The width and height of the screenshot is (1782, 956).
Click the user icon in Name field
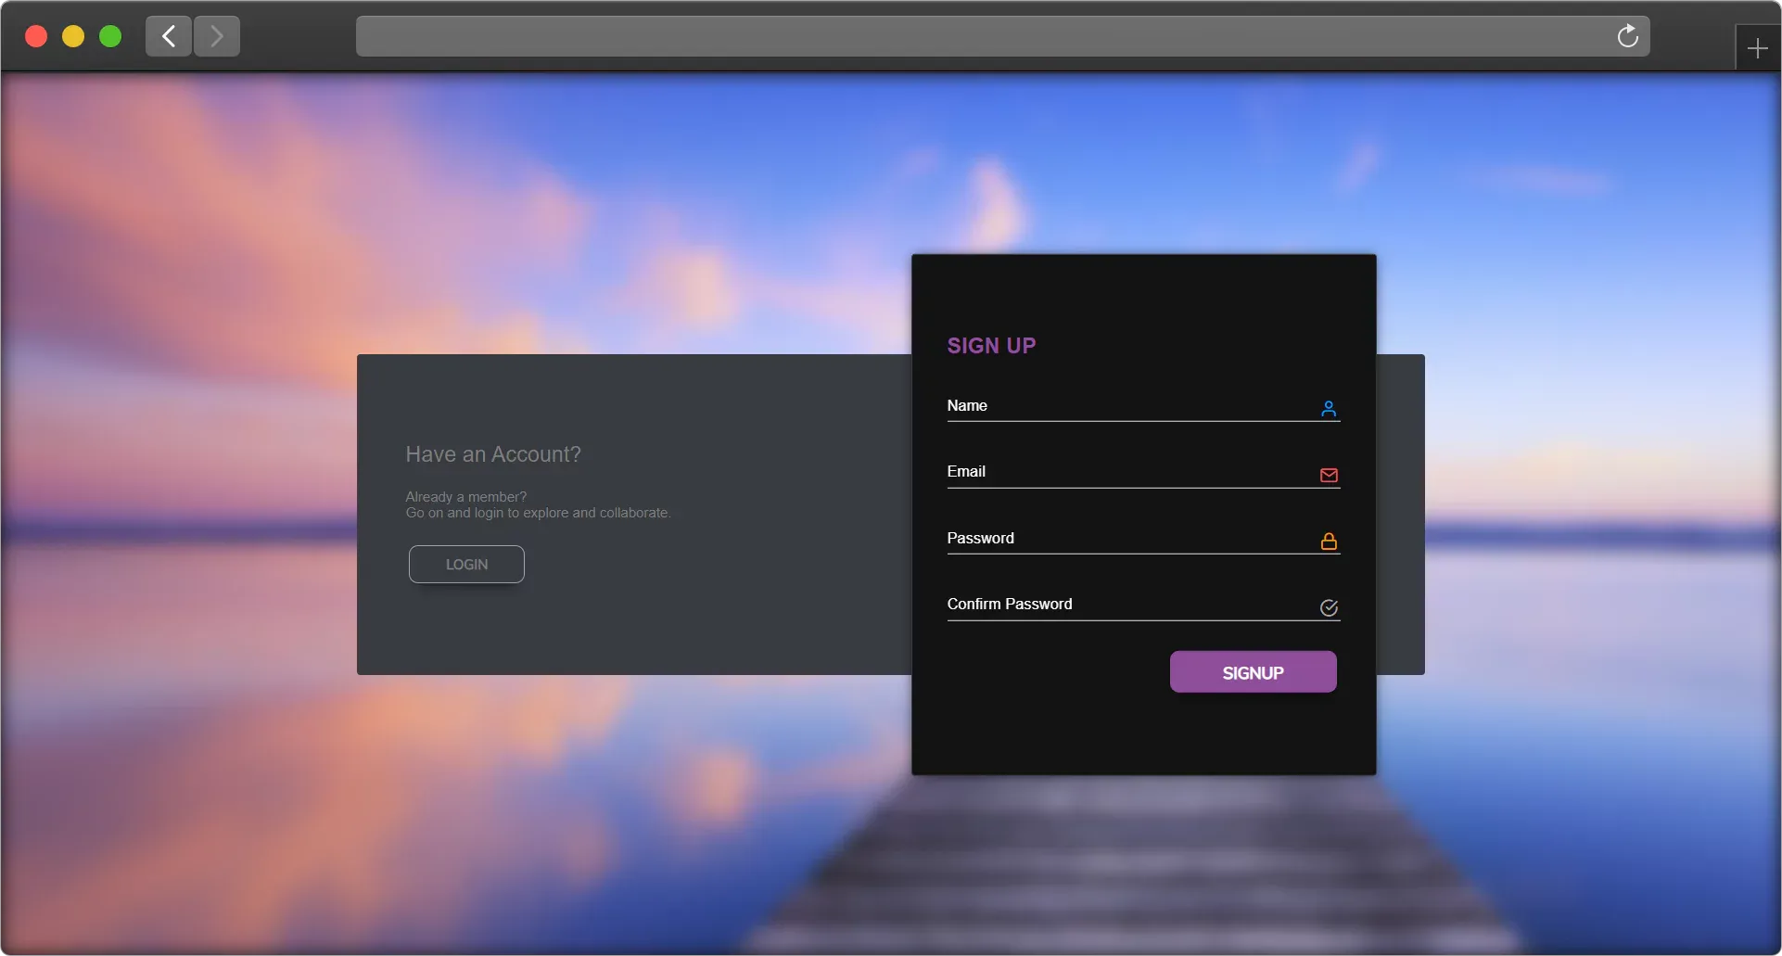click(1329, 409)
